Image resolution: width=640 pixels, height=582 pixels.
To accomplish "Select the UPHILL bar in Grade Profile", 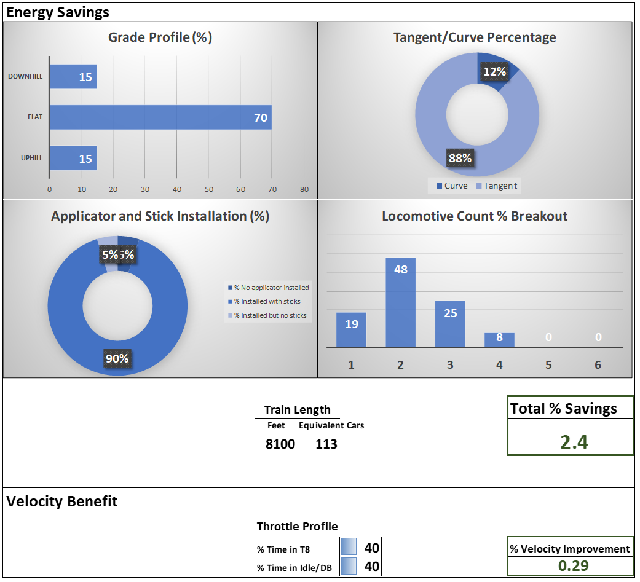I will (73, 158).
